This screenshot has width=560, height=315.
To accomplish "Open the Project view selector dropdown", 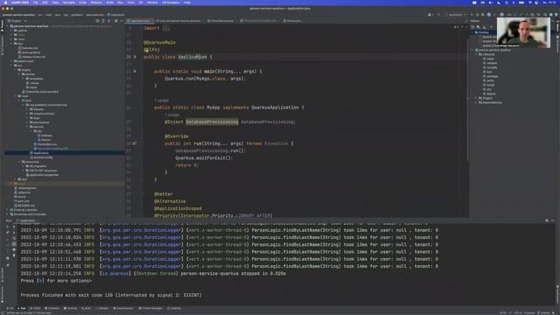I will point(17,21).
